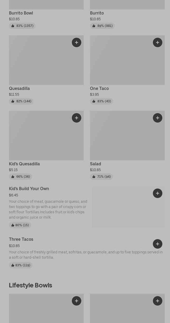The height and width of the screenshot is (323, 170).
Task: Open the Burrito item title
Action: [97, 13]
